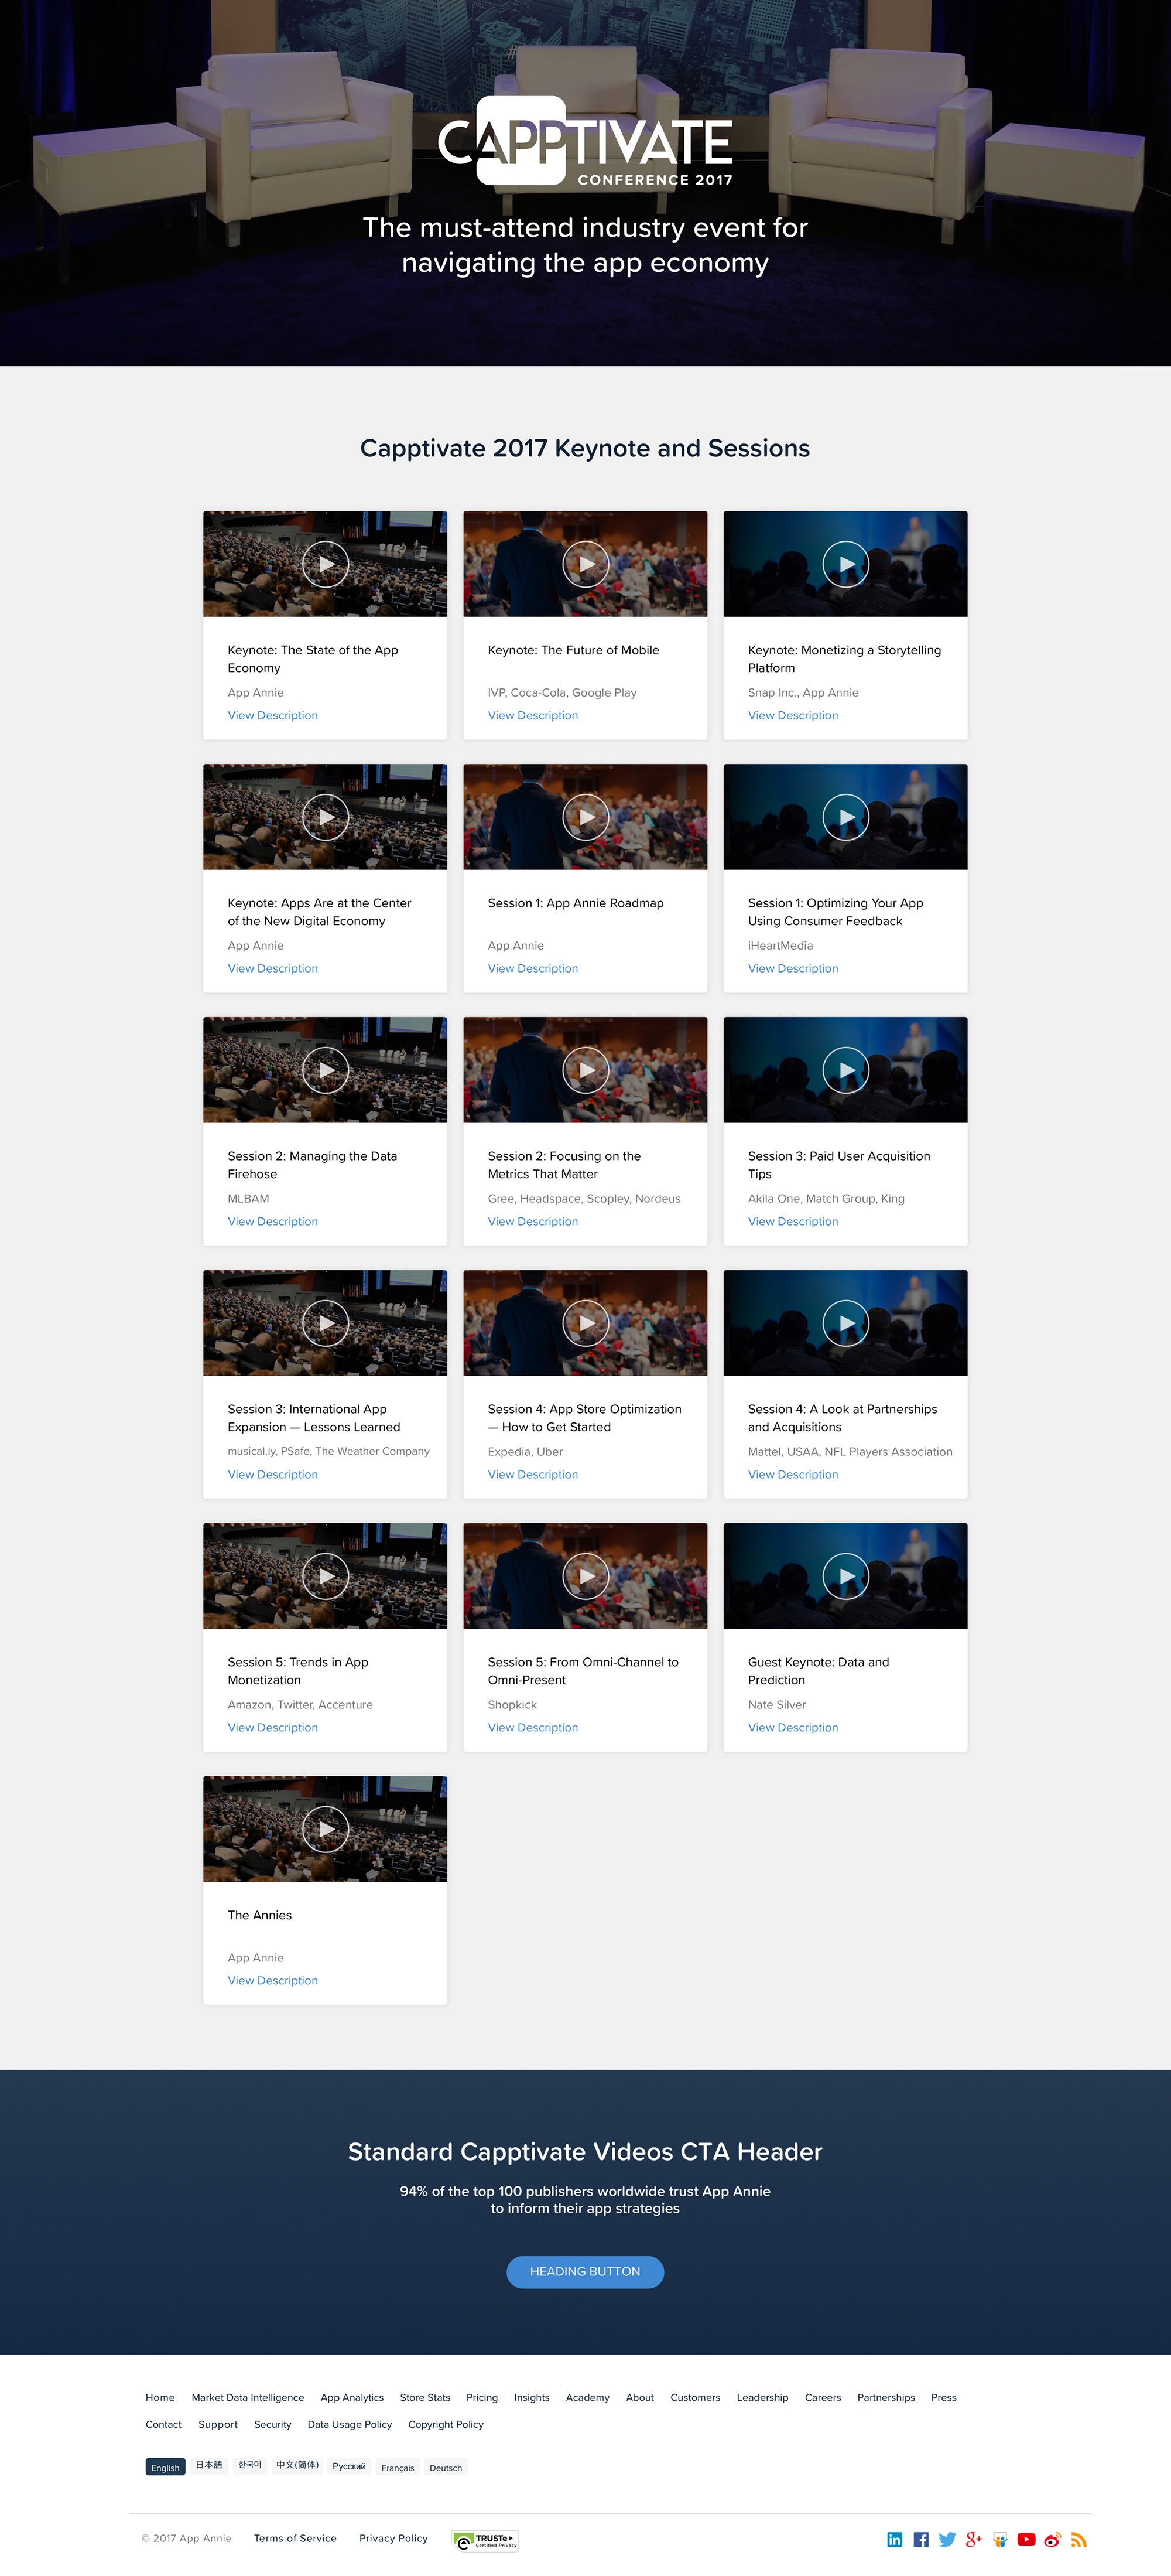Play Paid User Acquisition Tips video
Viewport: 1171px width, 2576px height.
tap(845, 1070)
